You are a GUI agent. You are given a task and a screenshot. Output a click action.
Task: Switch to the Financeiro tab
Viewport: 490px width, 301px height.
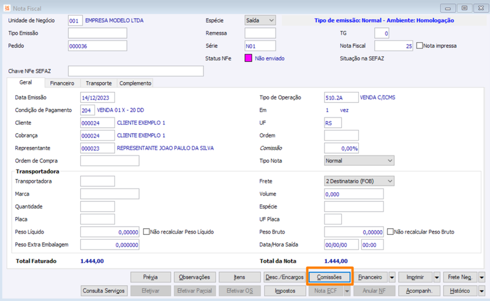(62, 83)
